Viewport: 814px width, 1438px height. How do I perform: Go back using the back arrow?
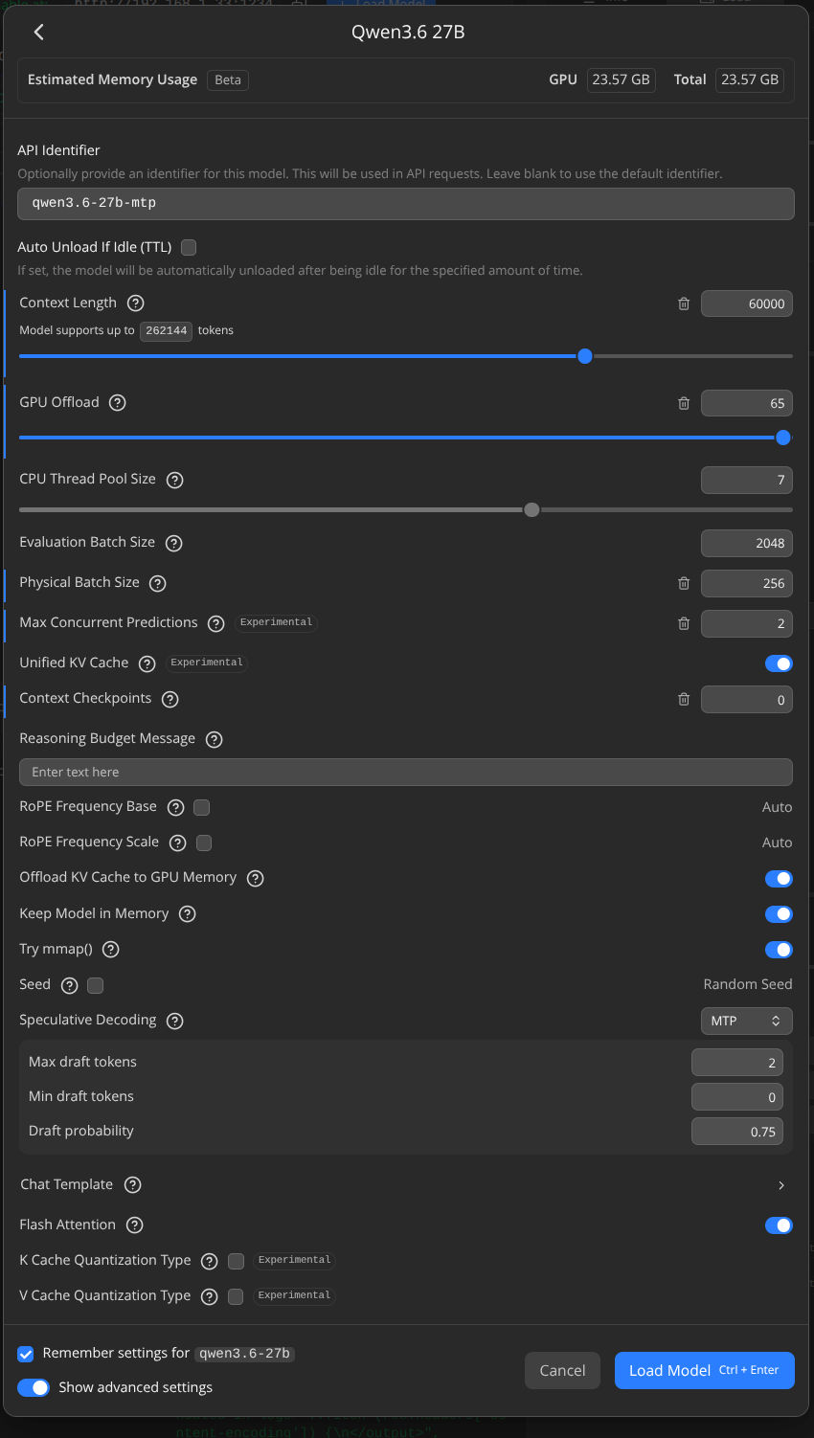tap(38, 32)
